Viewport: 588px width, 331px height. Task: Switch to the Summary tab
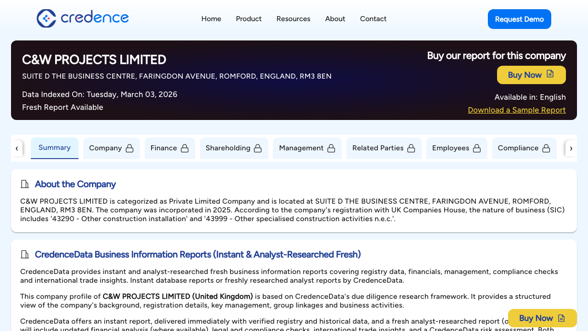[x=54, y=147]
